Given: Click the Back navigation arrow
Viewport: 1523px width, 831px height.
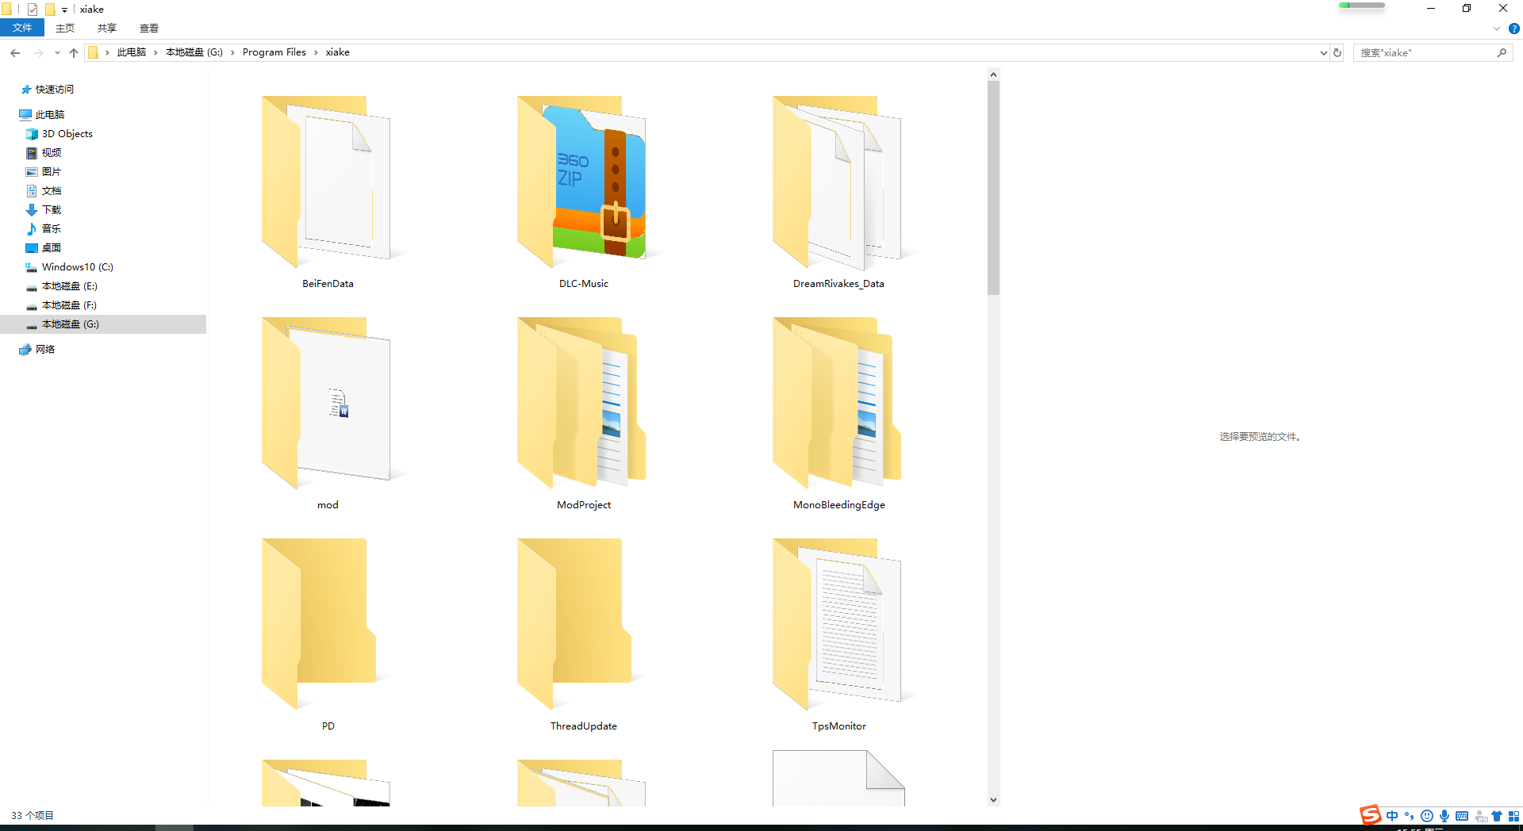Looking at the screenshot, I should [x=15, y=53].
